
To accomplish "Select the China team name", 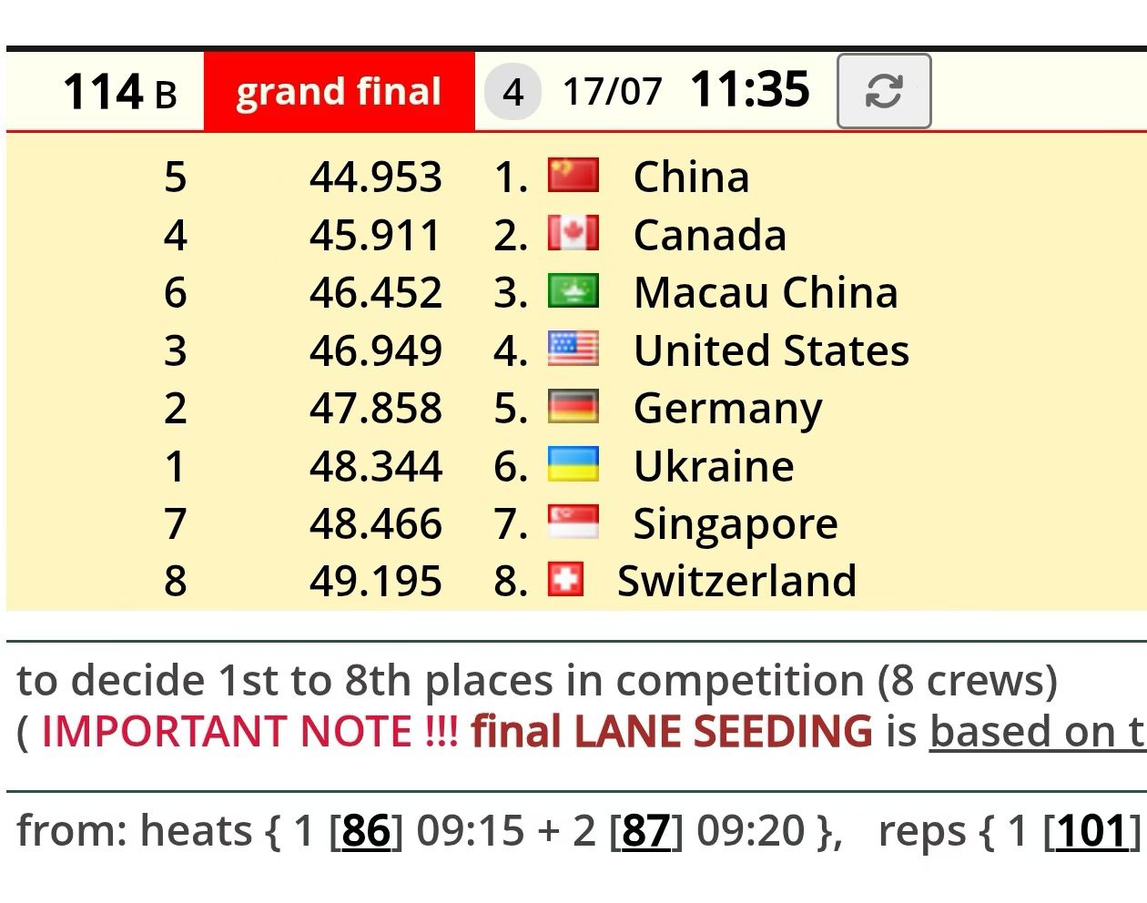I will pos(692,177).
